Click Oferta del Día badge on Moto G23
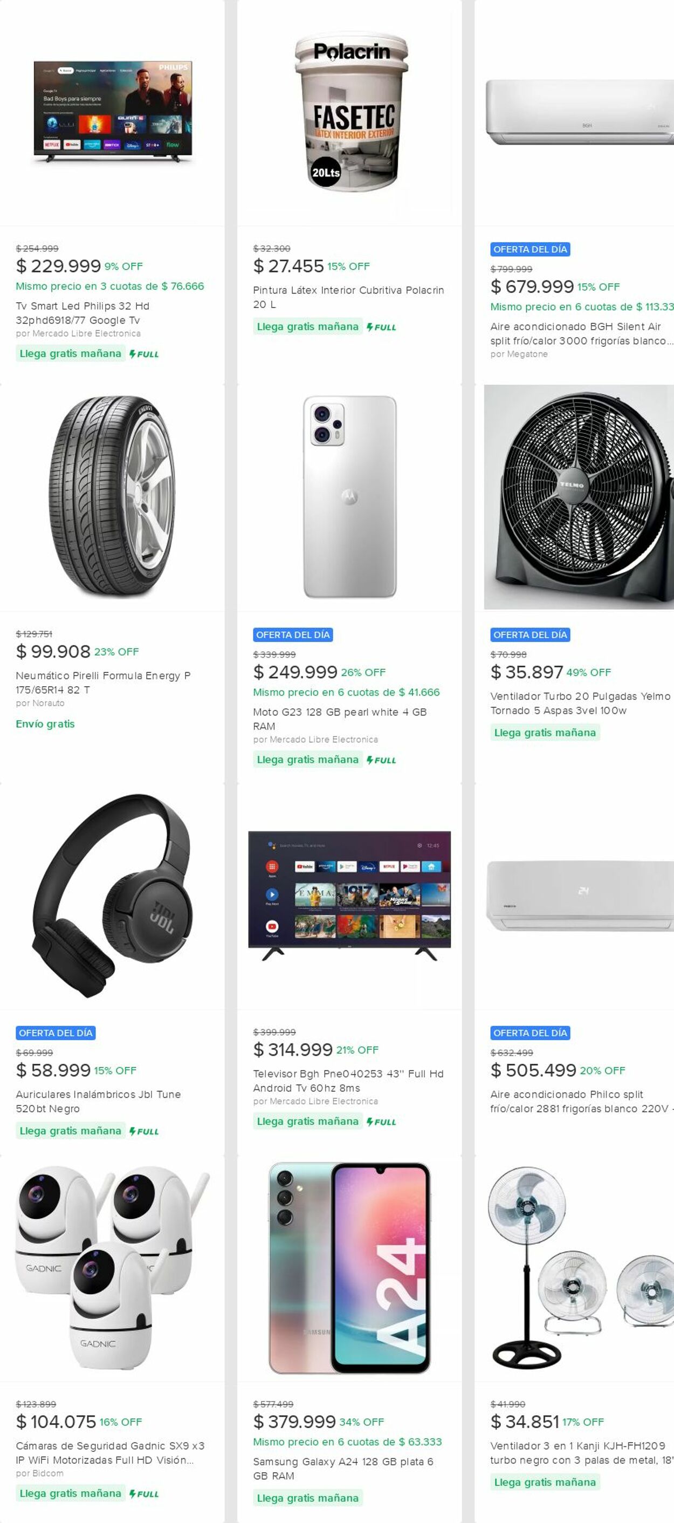Screen dimensions: 674x1523 (293, 634)
